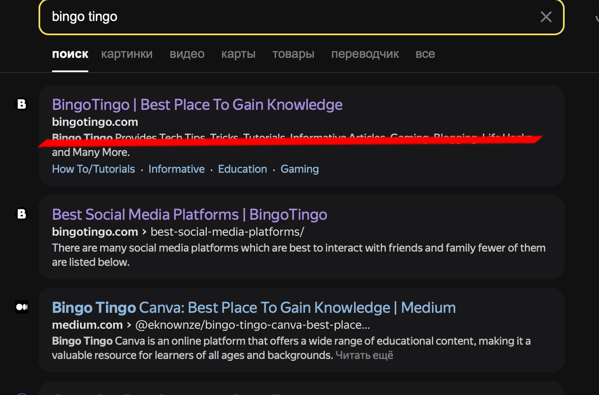Click the B favicon of the first result
Image resolution: width=599 pixels, height=395 pixels.
pyautogui.click(x=21, y=104)
